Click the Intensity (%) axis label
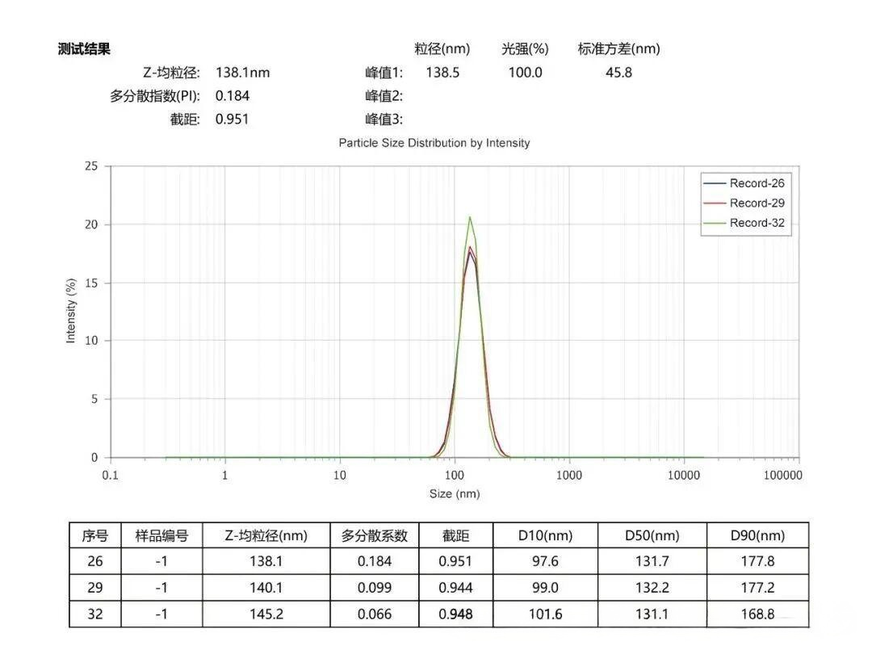 (71, 311)
